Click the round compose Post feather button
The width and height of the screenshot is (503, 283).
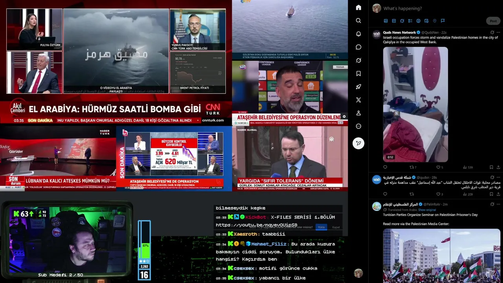(358, 143)
